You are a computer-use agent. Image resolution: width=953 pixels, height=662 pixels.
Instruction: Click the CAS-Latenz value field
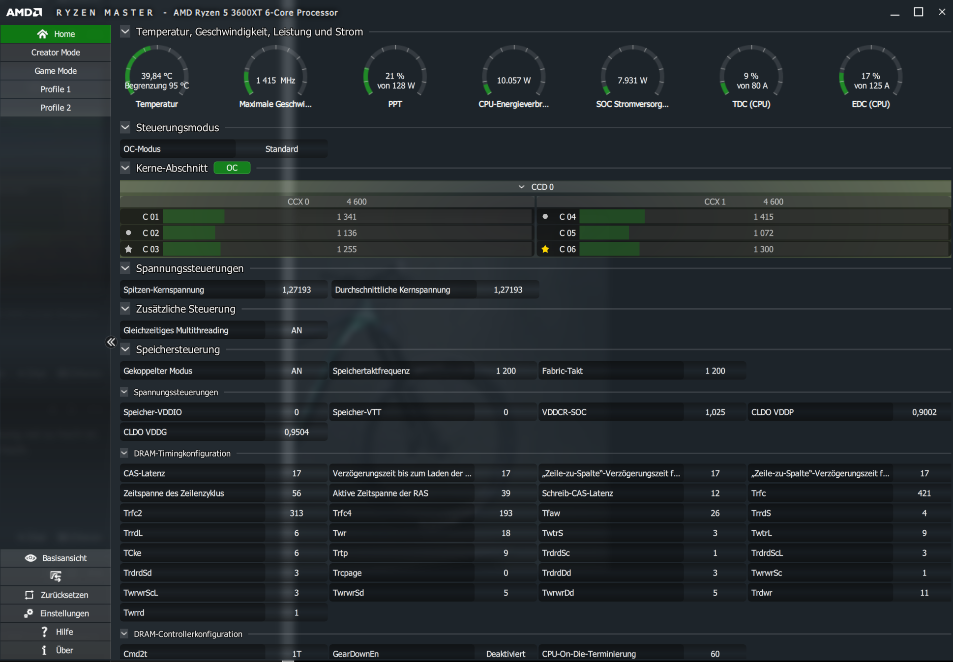coord(296,473)
